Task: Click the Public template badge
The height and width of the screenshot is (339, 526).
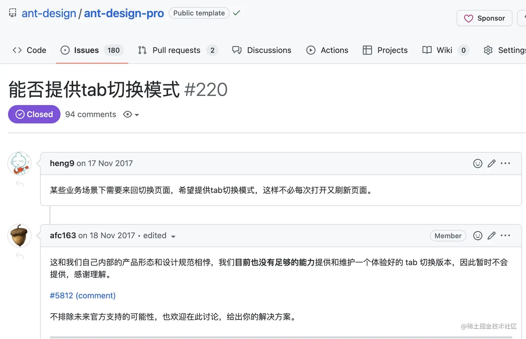Action: coord(199,13)
